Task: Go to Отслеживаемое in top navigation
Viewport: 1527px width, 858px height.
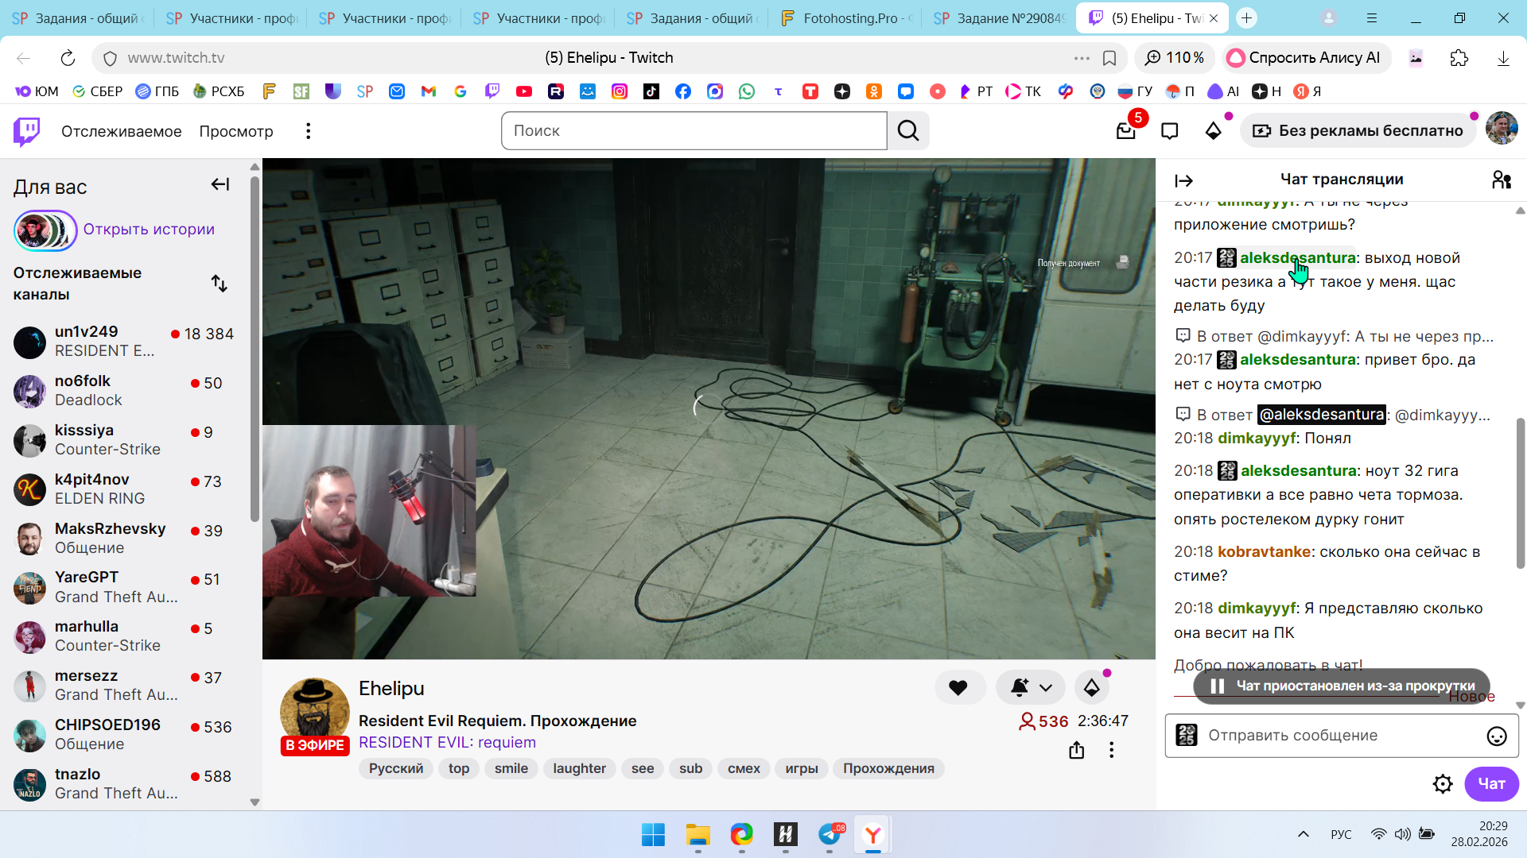Action: (121, 131)
